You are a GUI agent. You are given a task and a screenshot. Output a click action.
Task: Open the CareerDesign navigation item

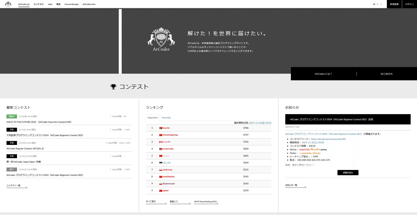coord(72,4)
